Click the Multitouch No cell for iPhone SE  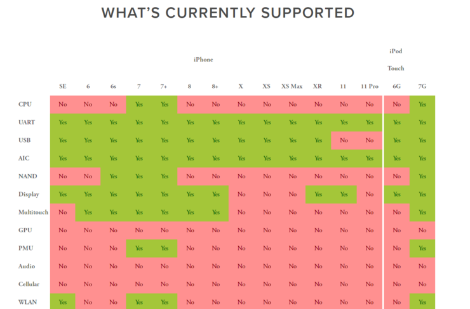point(63,213)
